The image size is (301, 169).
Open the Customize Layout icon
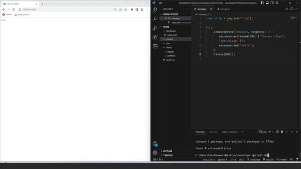click(x=277, y=3)
